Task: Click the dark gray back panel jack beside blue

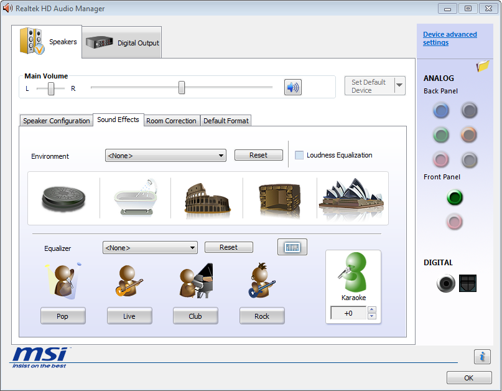Action: 470,111
